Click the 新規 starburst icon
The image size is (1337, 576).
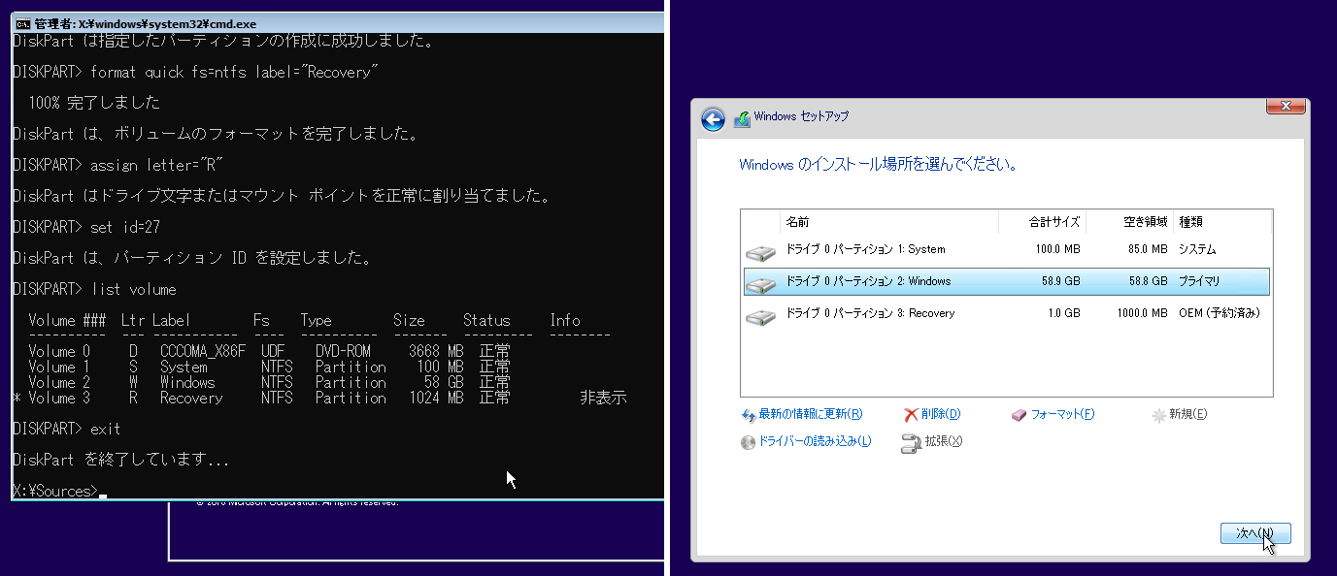pyautogui.click(x=1158, y=415)
